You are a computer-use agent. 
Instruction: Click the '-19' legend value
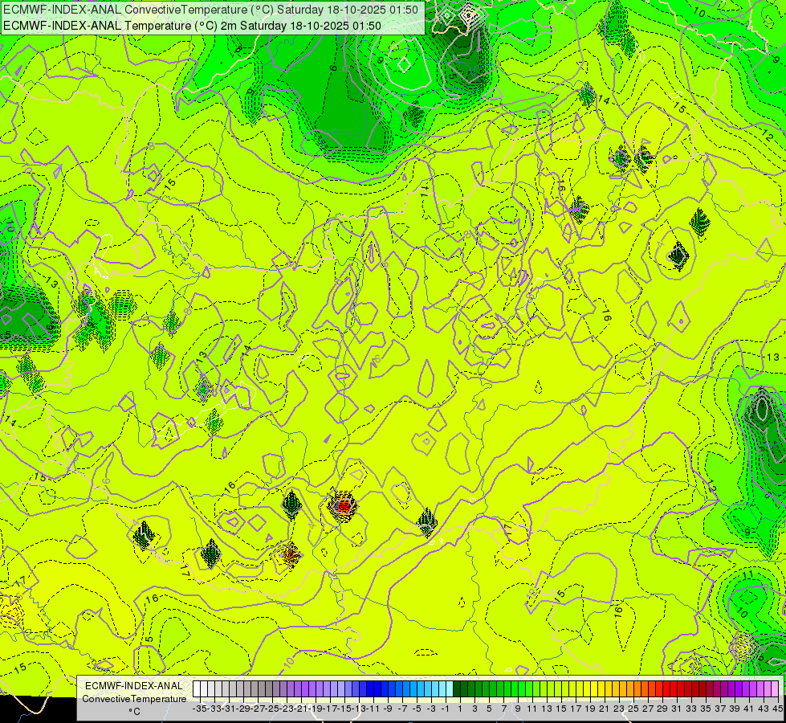pyautogui.click(x=316, y=709)
